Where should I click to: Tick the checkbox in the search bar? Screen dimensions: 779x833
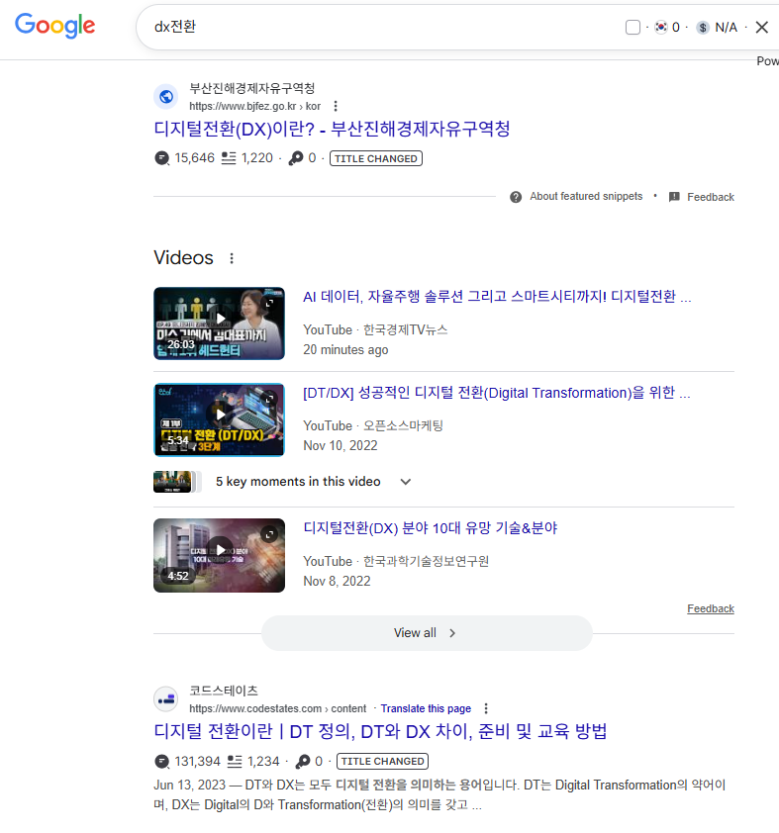click(633, 28)
